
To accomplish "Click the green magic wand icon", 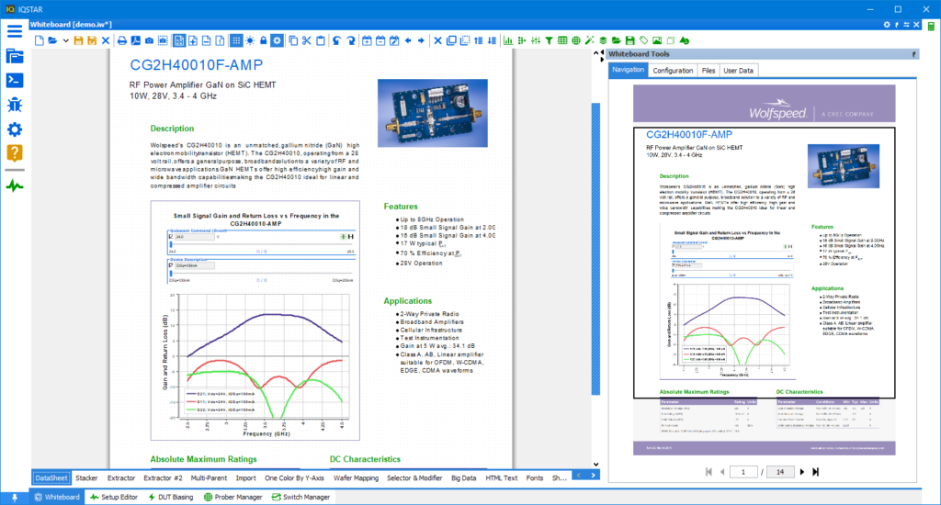I will pyautogui.click(x=590, y=40).
